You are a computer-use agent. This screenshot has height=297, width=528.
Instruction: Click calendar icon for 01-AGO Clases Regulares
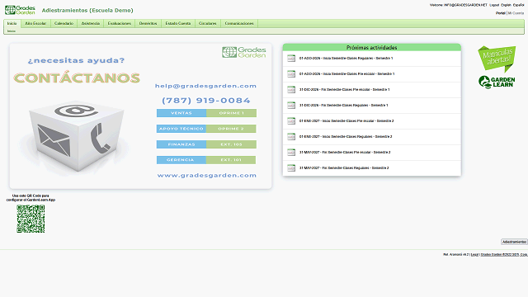[x=291, y=59]
